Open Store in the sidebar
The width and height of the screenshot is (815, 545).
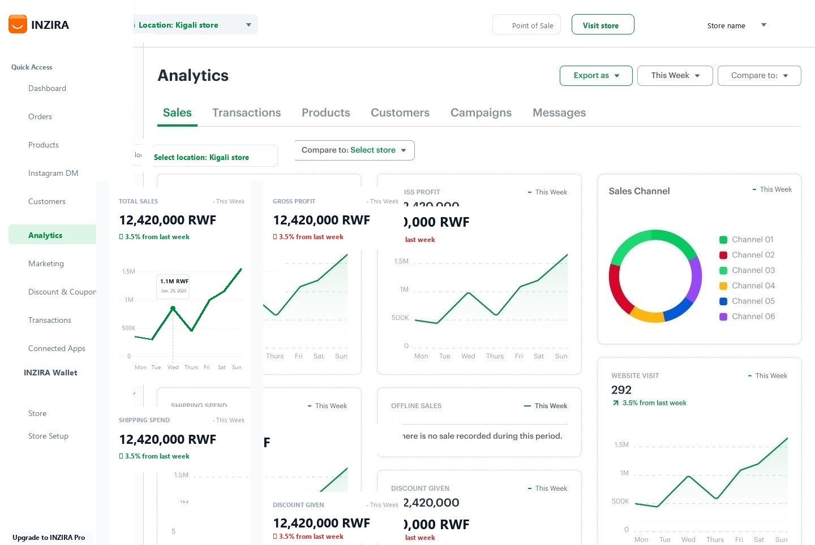37,413
